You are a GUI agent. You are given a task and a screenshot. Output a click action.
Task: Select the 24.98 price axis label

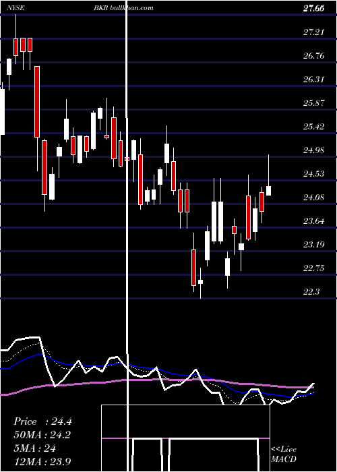pos(313,150)
